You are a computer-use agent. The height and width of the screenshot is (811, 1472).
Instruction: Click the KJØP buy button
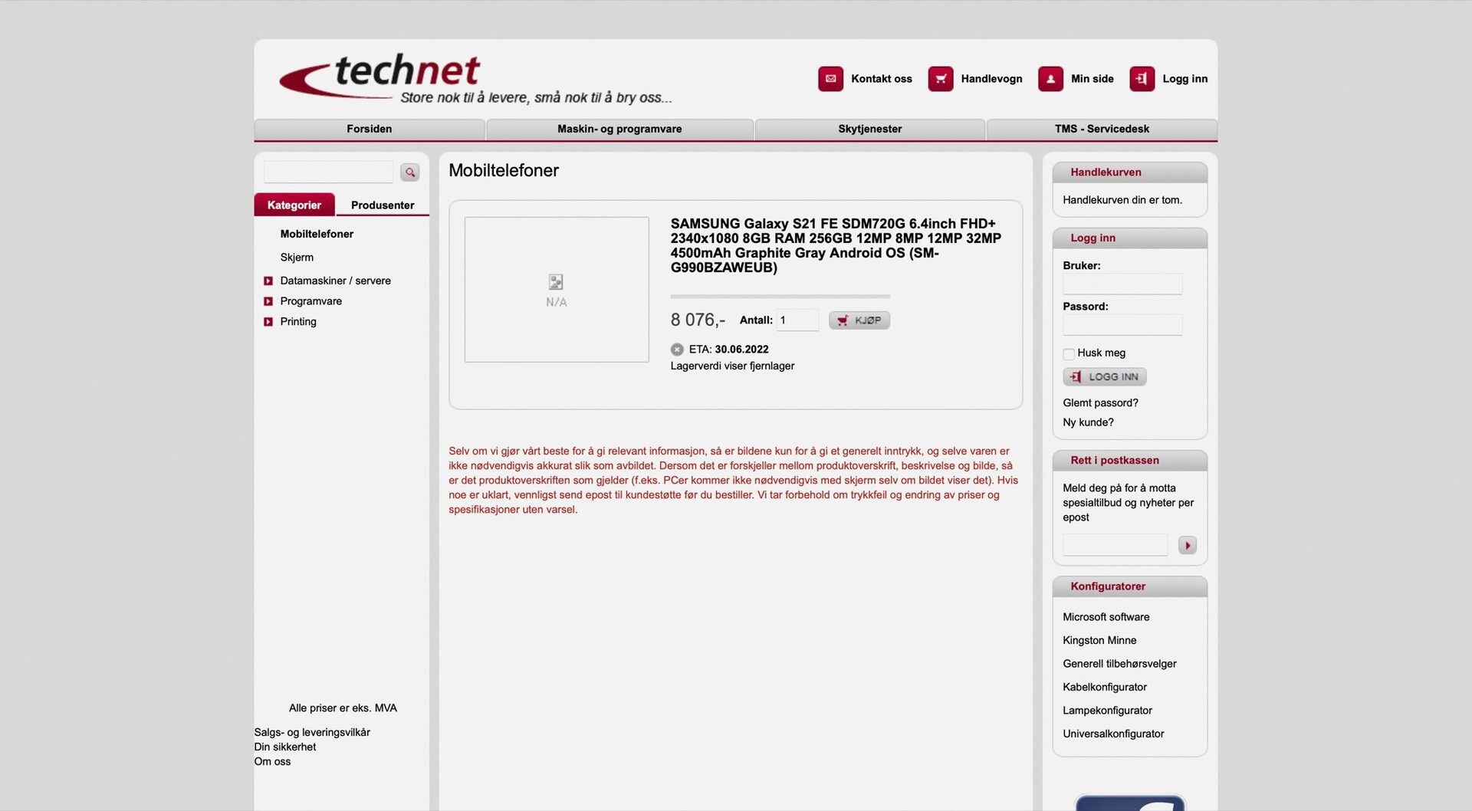859,320
